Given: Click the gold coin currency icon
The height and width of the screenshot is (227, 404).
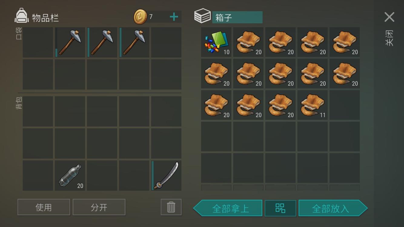Looking at the screenshot, I should [x=140, y=16].
